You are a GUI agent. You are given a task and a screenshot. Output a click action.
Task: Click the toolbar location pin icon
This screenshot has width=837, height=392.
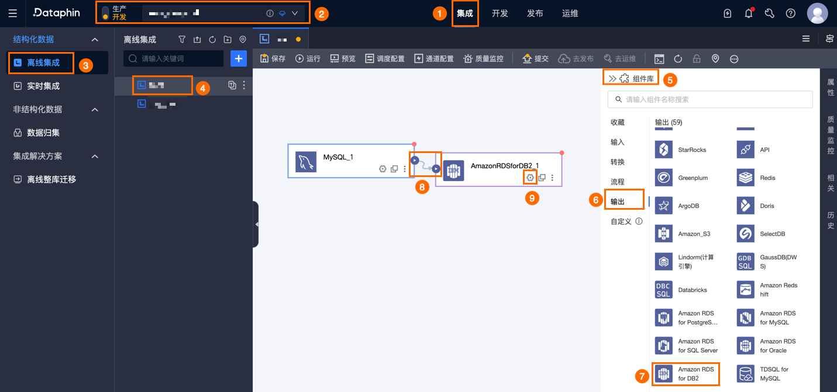tap(715, 58)
